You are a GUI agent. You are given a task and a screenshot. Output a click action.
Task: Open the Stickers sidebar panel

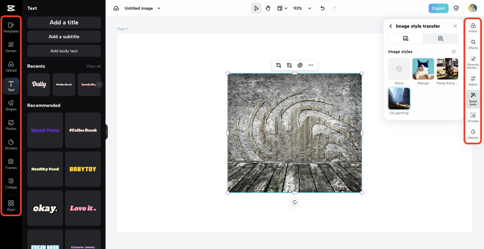(11, 144)
